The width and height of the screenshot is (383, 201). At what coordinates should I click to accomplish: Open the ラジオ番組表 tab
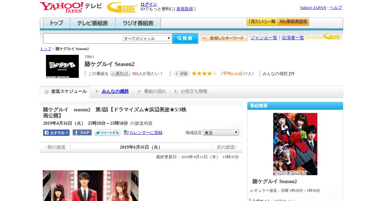[138, 23]
